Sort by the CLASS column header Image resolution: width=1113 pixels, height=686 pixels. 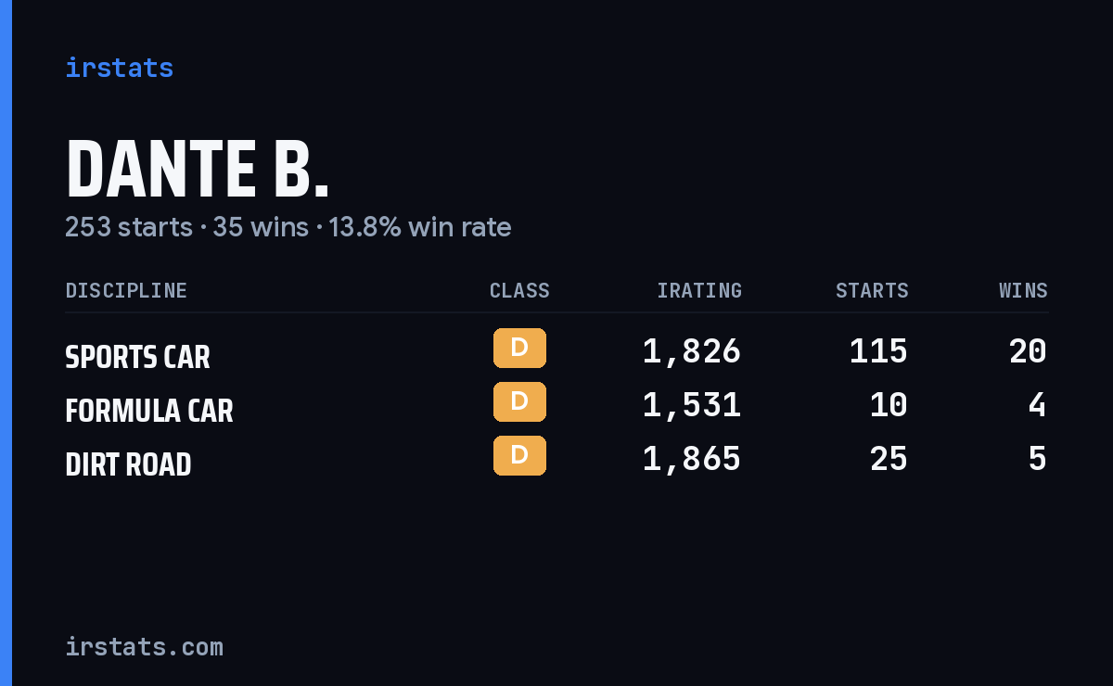coord(519,290)
